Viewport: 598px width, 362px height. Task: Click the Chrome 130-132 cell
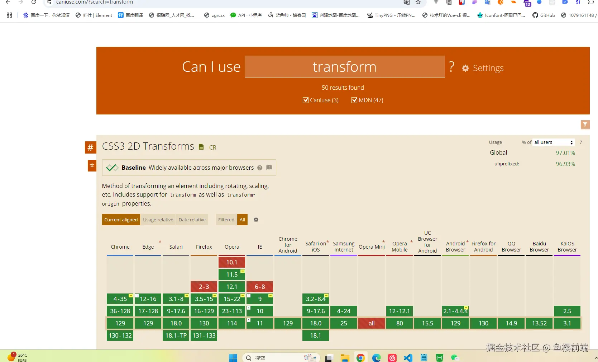pyautogui.click(x=120, y=335)
